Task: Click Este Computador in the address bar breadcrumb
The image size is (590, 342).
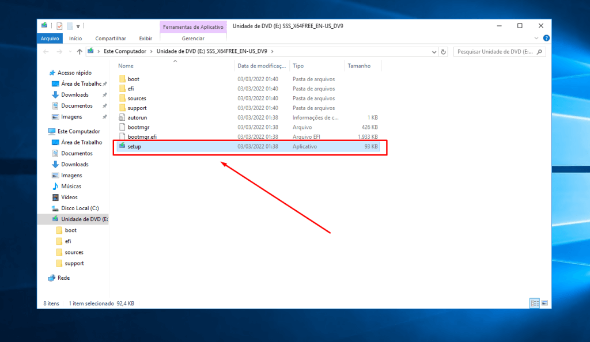Action: tap(125, 51)
